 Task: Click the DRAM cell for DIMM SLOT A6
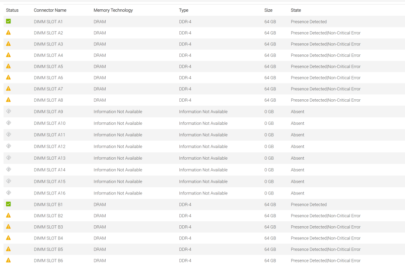[x=100, y=78]
